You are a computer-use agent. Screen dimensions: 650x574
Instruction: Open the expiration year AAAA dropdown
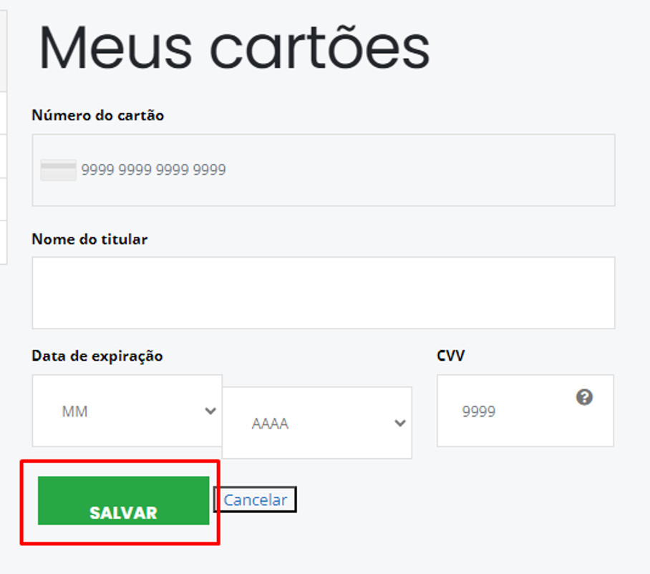(x=317, y=423)
